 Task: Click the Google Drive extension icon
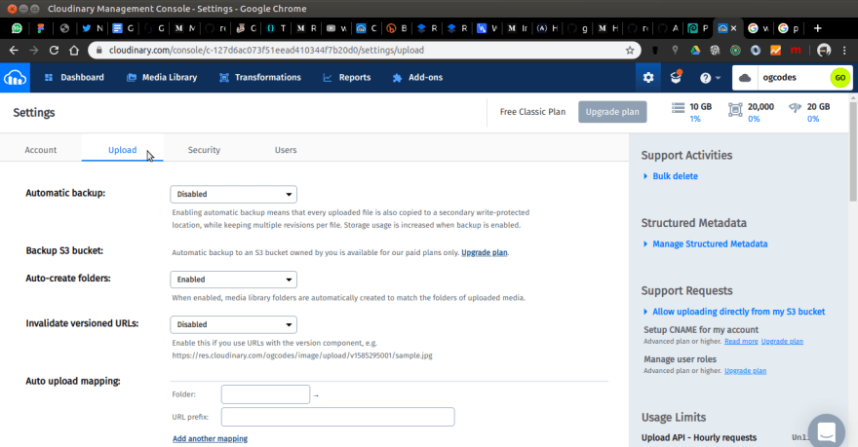pos(695,51)
